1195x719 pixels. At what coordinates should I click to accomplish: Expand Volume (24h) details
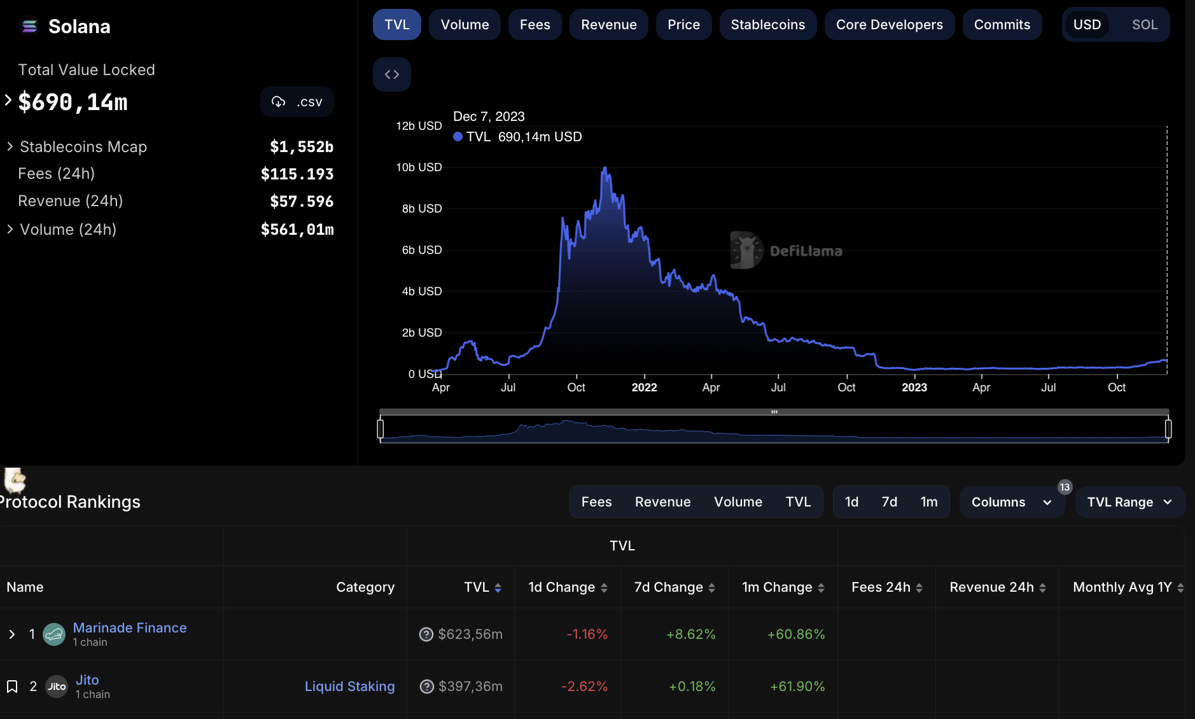(x=10, y=229)
